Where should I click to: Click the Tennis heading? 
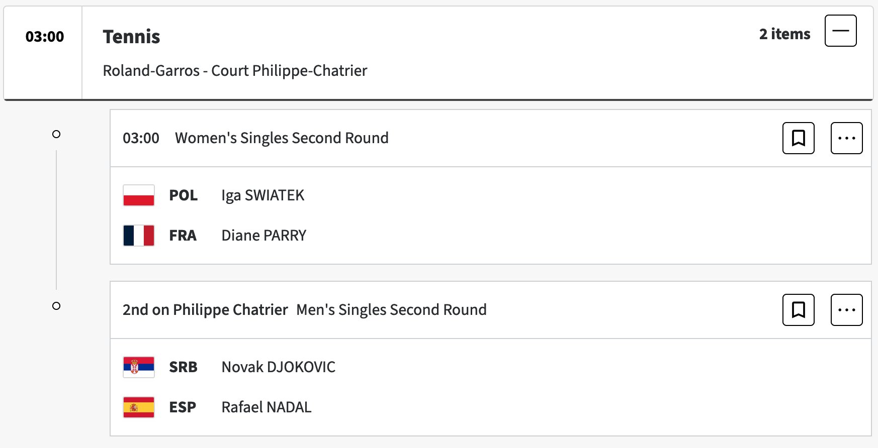coord(131,37)
